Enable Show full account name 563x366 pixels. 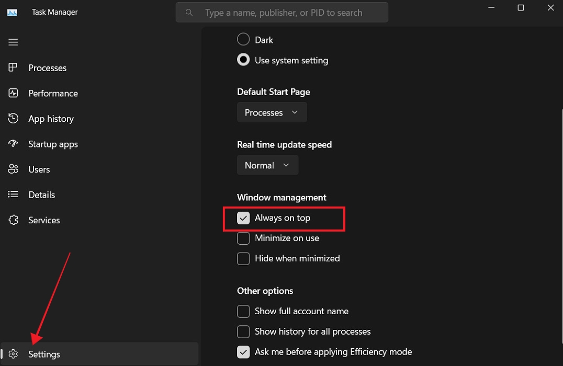[243, 311]
